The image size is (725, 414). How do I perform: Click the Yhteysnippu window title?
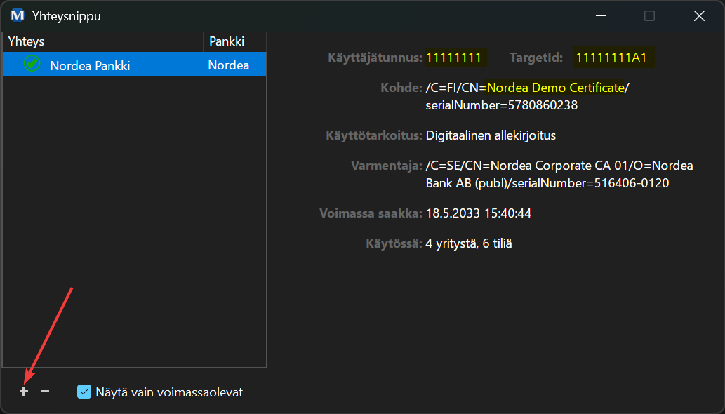[x=67, y=16]
